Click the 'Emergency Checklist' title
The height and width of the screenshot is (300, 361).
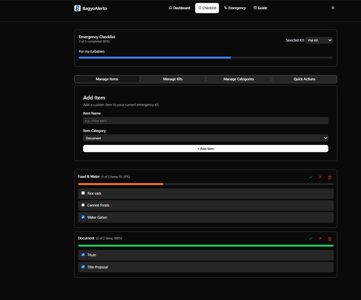click(x=97, y=37)
